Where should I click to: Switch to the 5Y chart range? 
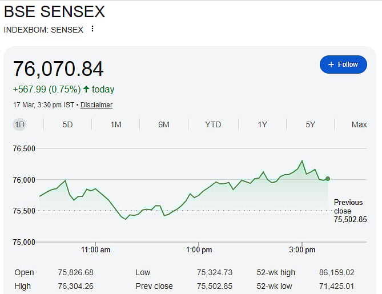[310, 124]
